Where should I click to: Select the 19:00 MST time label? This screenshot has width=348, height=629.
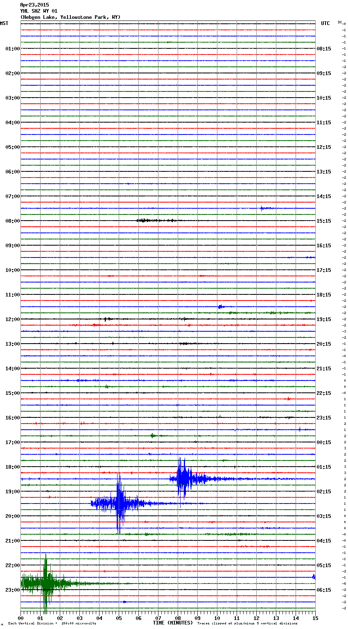[13, 491]
